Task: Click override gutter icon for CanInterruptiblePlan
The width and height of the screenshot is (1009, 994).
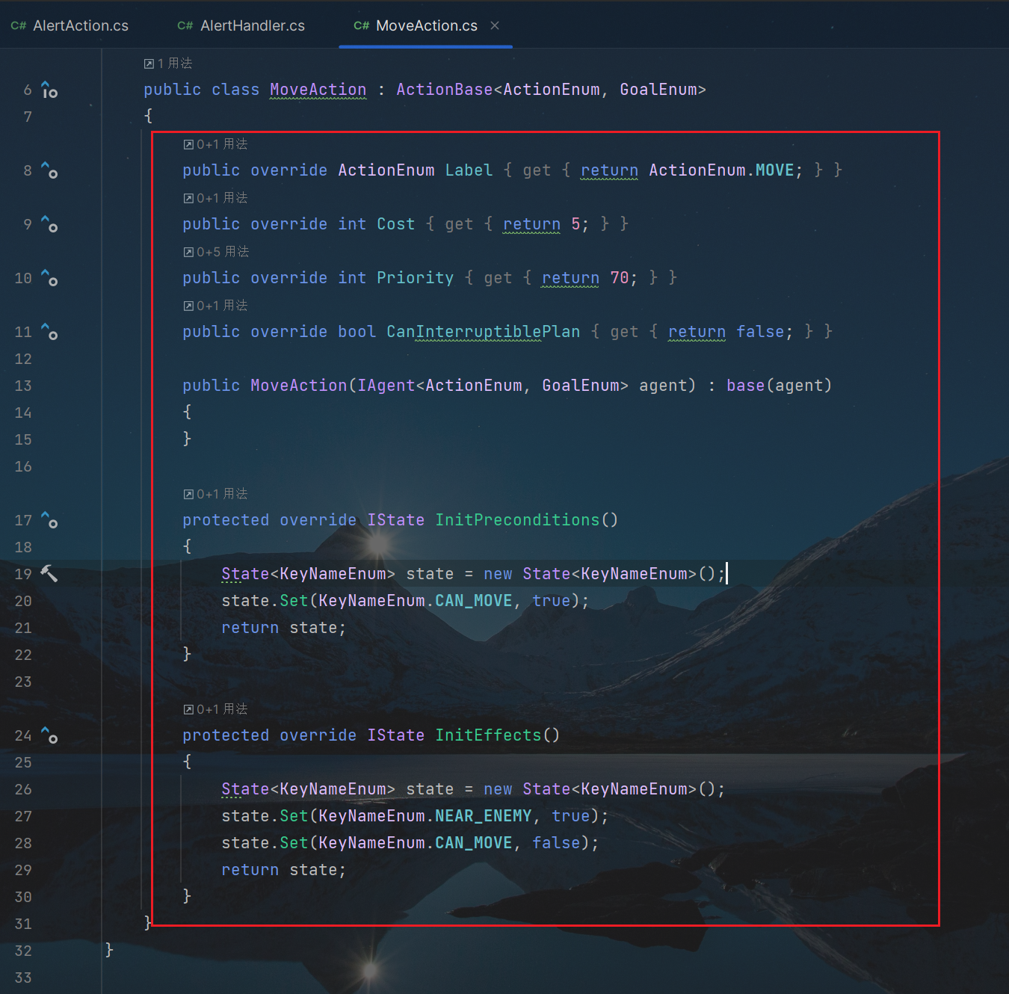Action: [x=49, y=333]
